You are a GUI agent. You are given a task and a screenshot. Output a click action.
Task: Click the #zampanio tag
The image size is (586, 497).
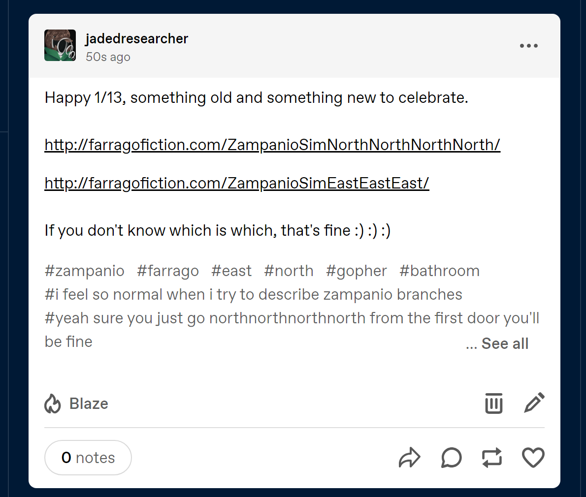[84, 271]
